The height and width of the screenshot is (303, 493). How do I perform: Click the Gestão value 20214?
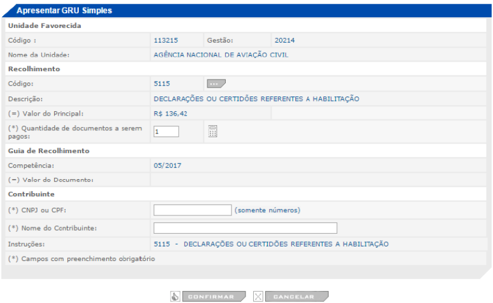click(284, 40)
